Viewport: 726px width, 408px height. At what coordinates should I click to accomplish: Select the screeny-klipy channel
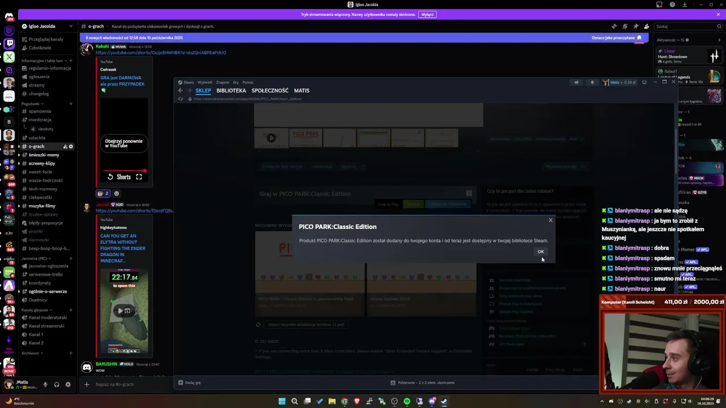pyautogui.click(x=42, y=163)
